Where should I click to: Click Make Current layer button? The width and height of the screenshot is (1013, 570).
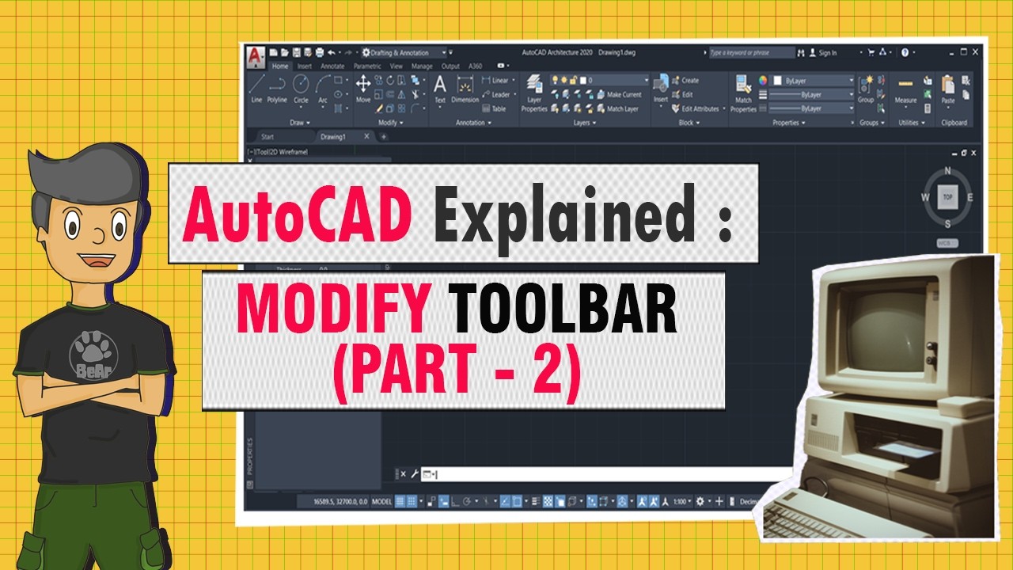619,94
